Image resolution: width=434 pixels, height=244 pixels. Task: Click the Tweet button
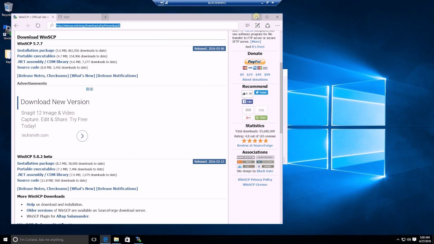[x=261, y=93]
